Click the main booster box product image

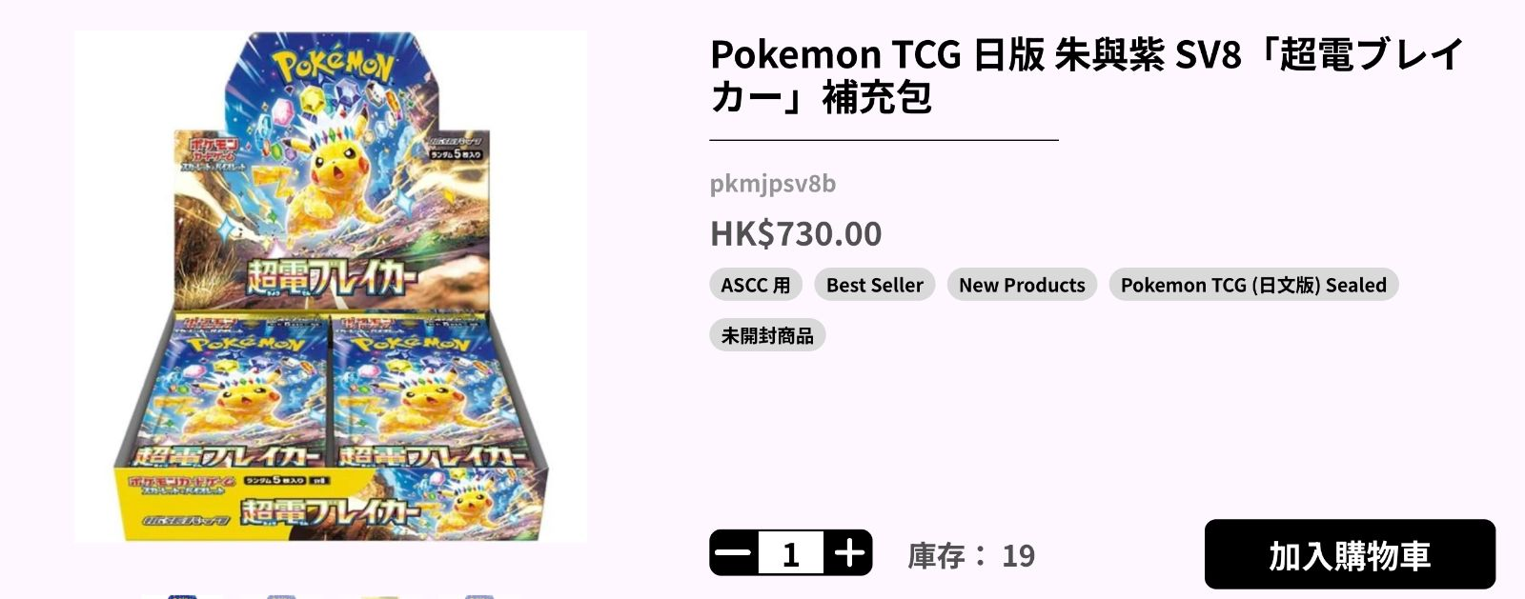click(331, 287)
